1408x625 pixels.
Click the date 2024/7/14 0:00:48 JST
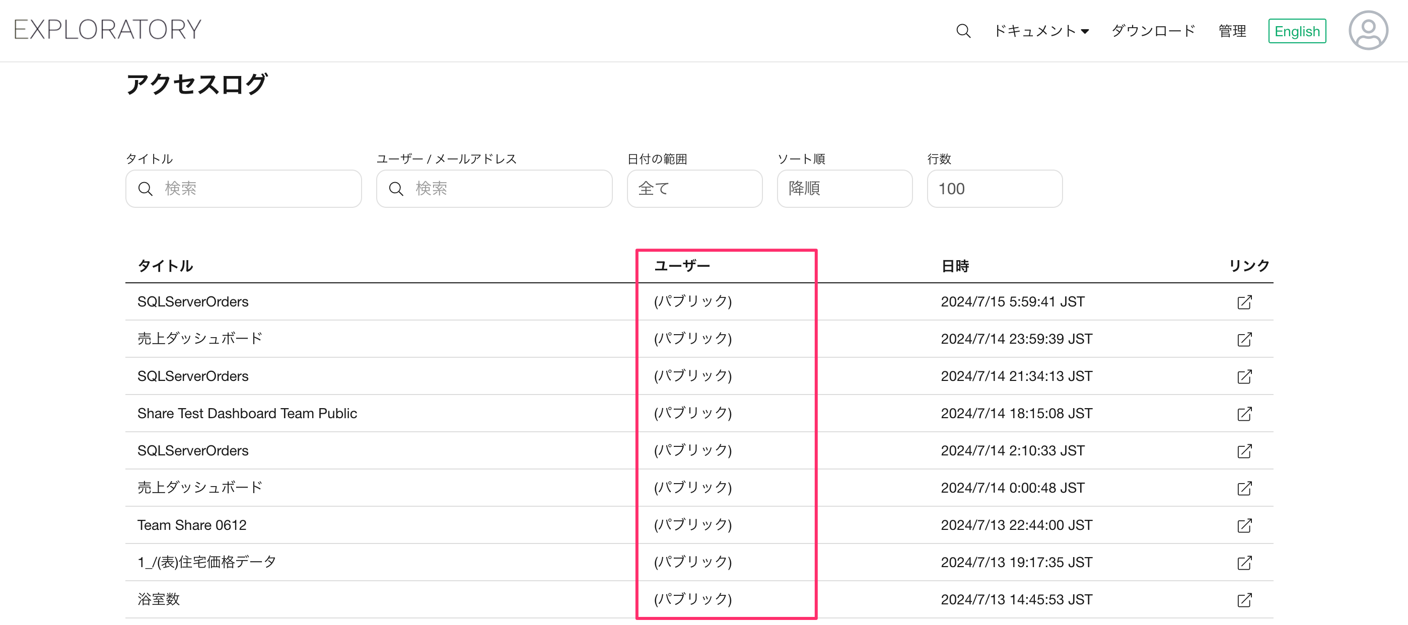pyautogui.click(x=1012, y=488)
